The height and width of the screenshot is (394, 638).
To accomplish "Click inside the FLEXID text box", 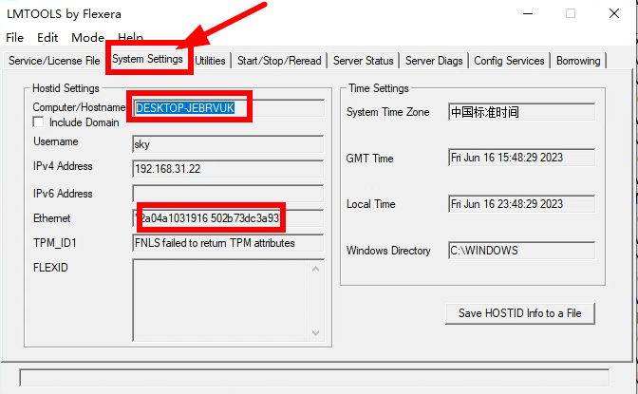I will [220, 300].
